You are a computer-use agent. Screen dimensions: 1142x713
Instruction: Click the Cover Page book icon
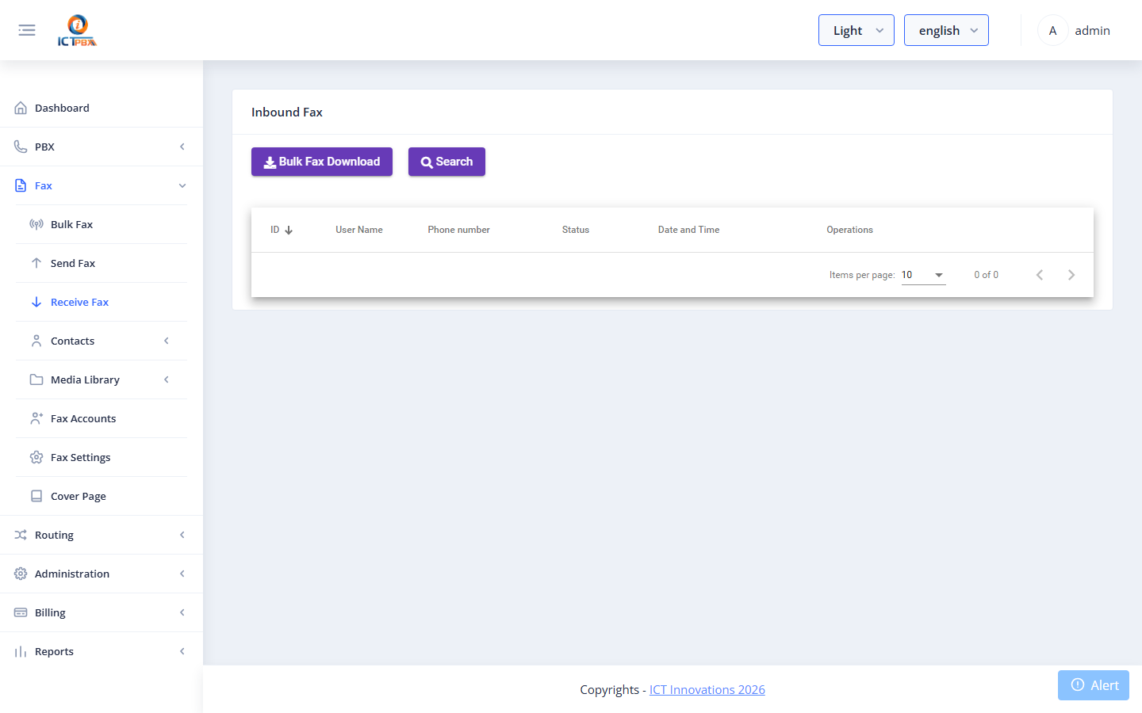36,496
